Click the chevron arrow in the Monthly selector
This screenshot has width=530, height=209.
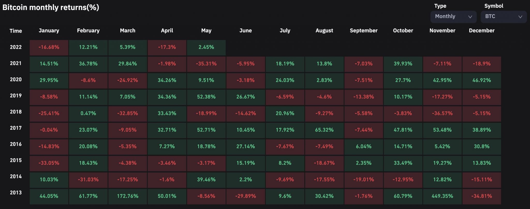[x=470, y=17]
